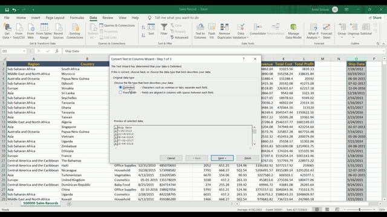Click Sort A to Z icon
The height and width of the screenshot is (217, 387).
click(x=143, y=27)
